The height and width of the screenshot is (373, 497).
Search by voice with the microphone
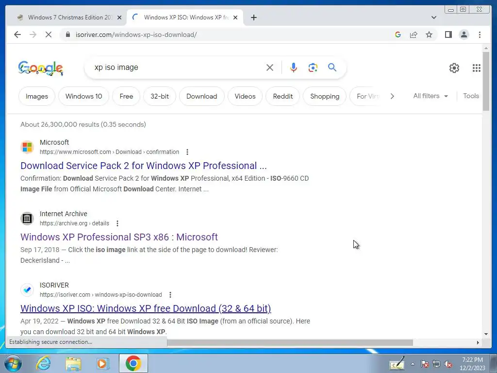(x=294, y=67)
